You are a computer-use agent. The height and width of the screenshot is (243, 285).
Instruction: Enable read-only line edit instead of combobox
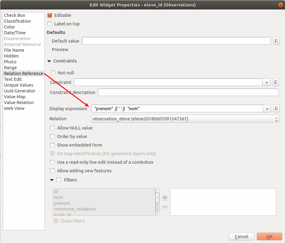52,162
